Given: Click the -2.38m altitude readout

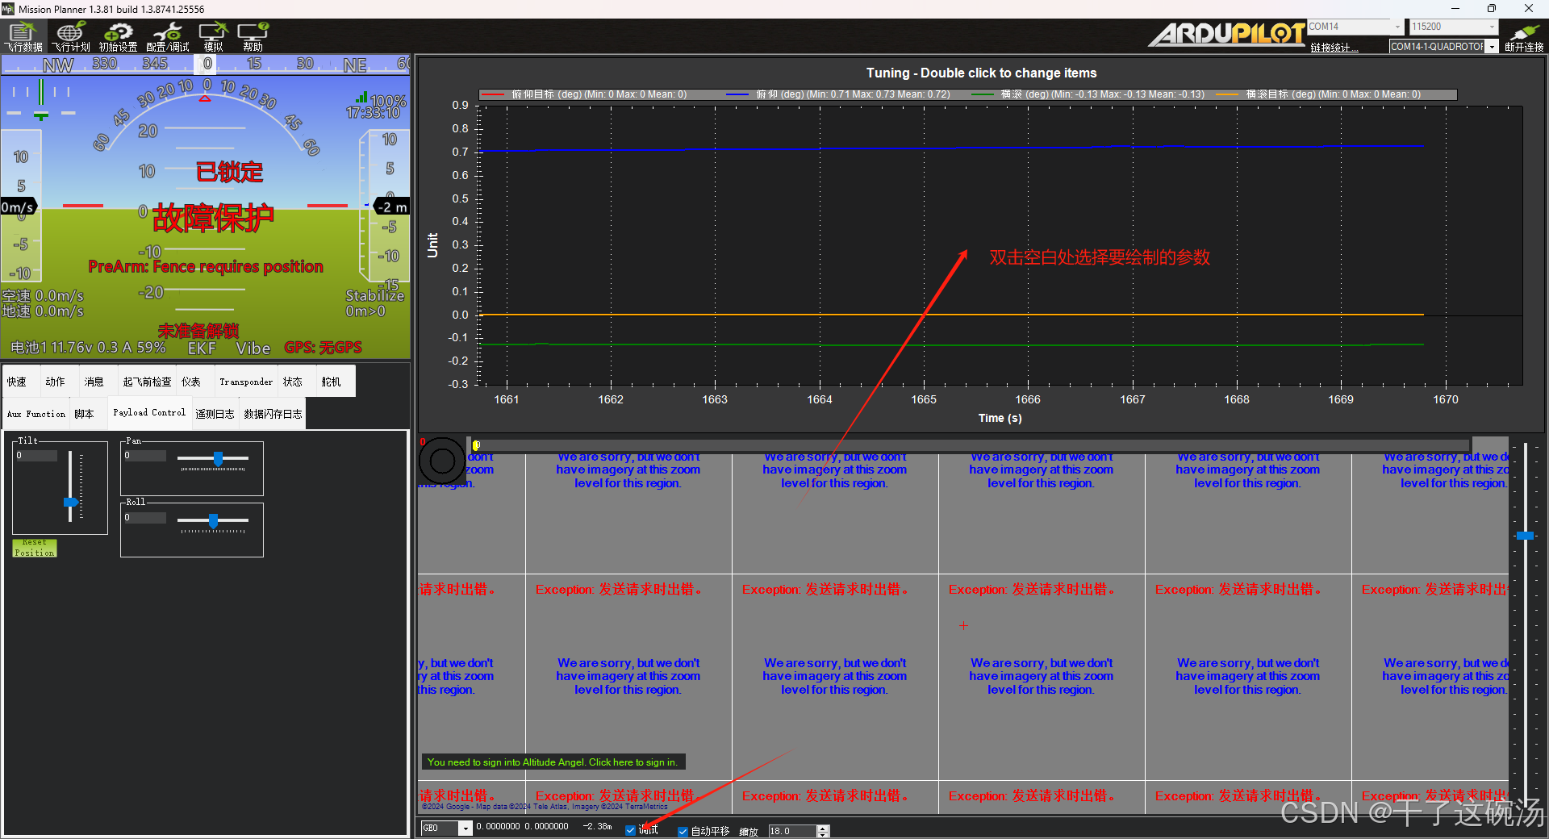Looking at the screenshot, I should point(597,826).
